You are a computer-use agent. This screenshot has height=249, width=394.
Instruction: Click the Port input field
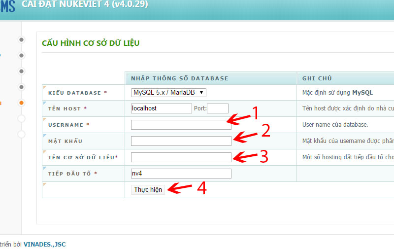click(x=218, y=108)
